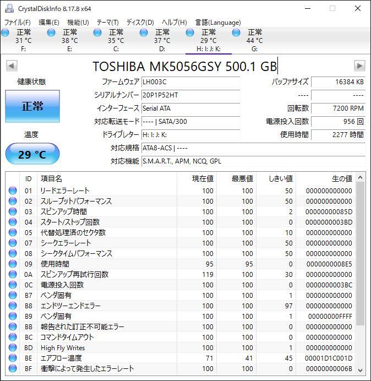The width and height of the screenshot is (371, 381).
Task: Open the ファイル(F) menu
Action: [x=18, y=23]
